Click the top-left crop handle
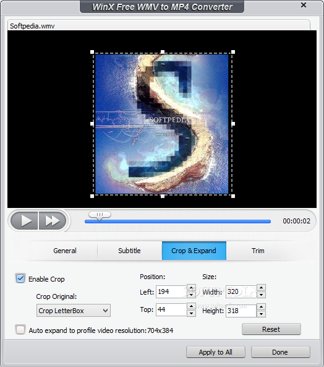 point(92,52)
